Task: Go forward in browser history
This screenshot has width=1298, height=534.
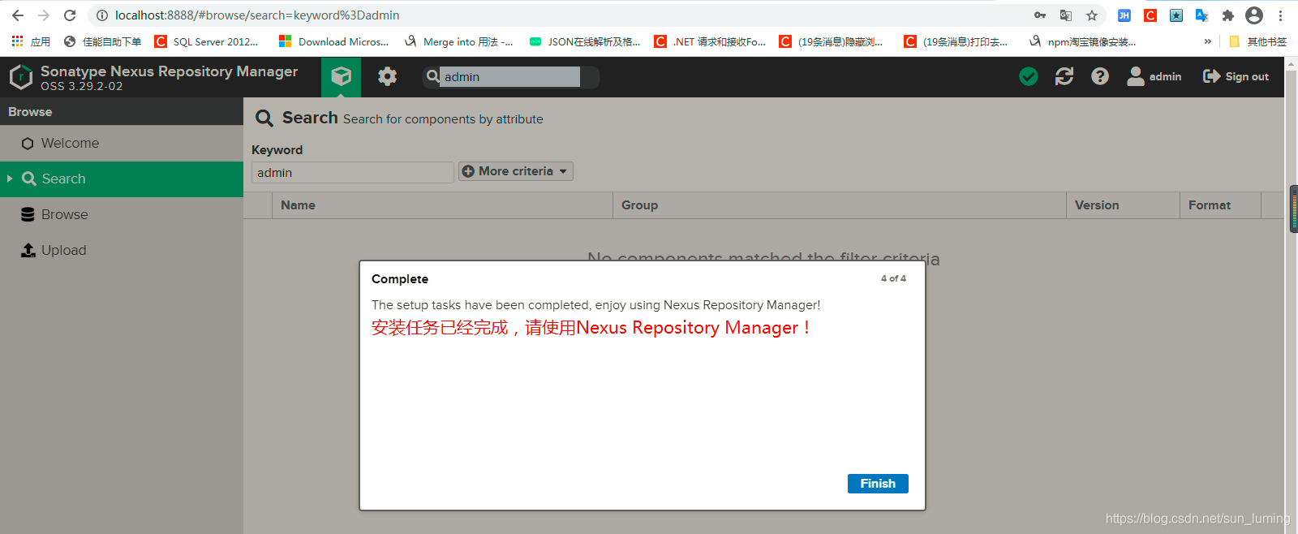Action: coord(44,15)
